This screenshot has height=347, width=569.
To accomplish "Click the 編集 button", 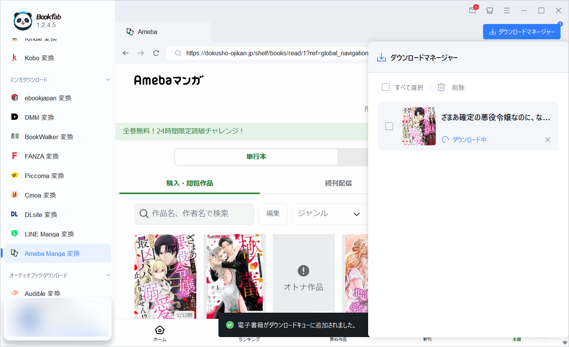I will coord(273,214).
